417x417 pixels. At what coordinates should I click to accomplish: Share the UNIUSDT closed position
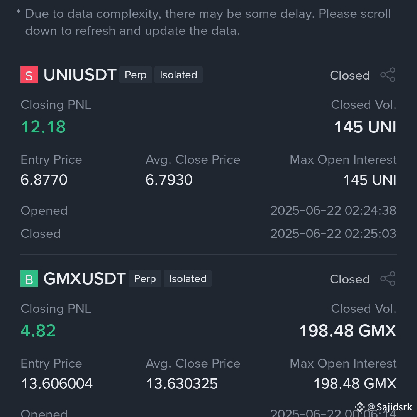tap(388, 75)
